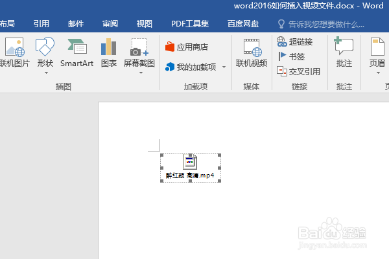389x259 pixels.
Task: Open My Add-ins (我的加载项)
Action: [x=191, y=67]
